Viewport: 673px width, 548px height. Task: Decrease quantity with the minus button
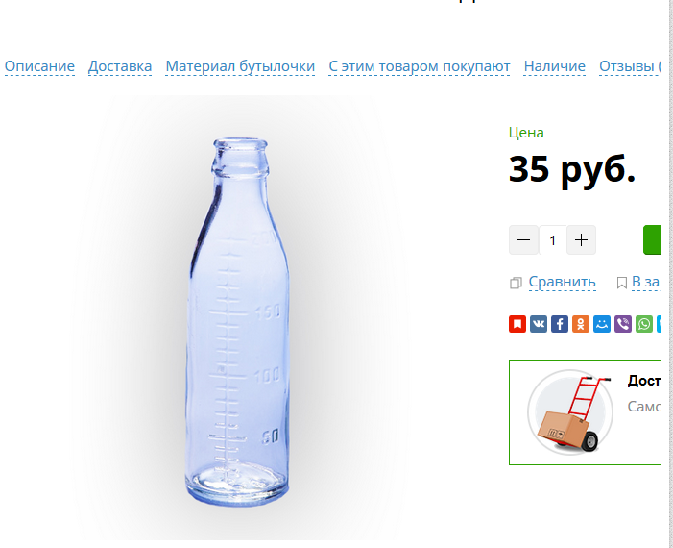tap(523, 239)
